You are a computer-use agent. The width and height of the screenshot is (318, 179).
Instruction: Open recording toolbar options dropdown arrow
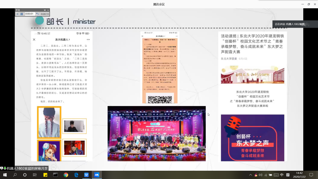(x=45, y=10)
